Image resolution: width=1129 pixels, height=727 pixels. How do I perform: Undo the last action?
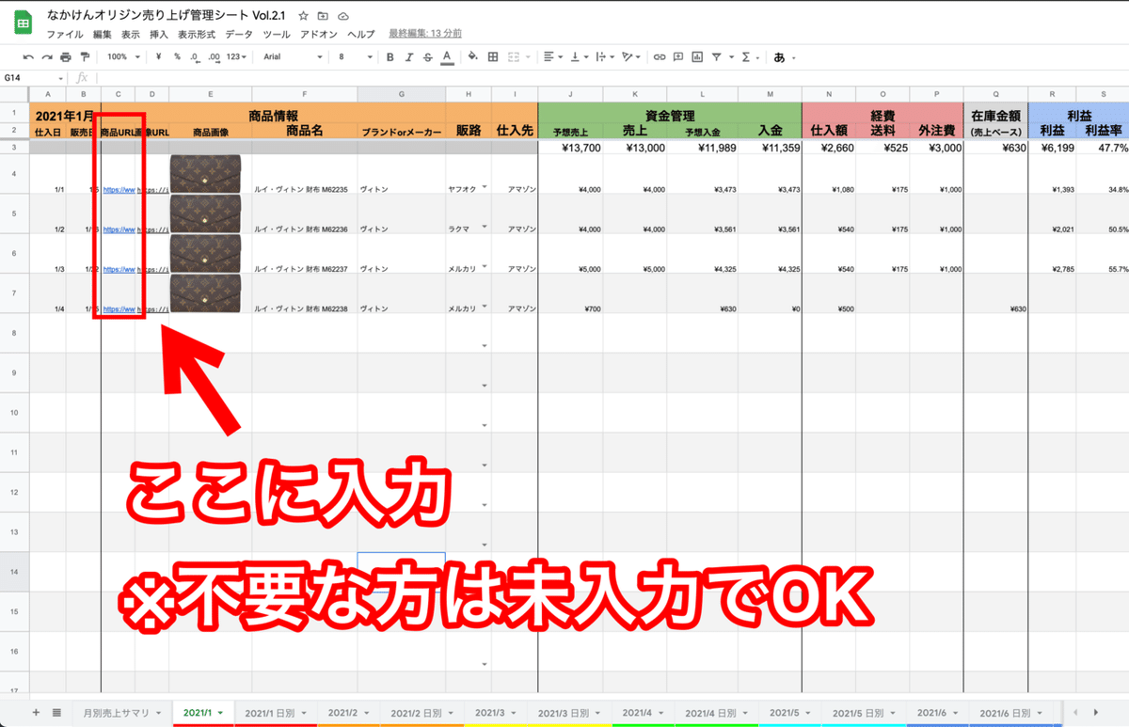[28, 56]
